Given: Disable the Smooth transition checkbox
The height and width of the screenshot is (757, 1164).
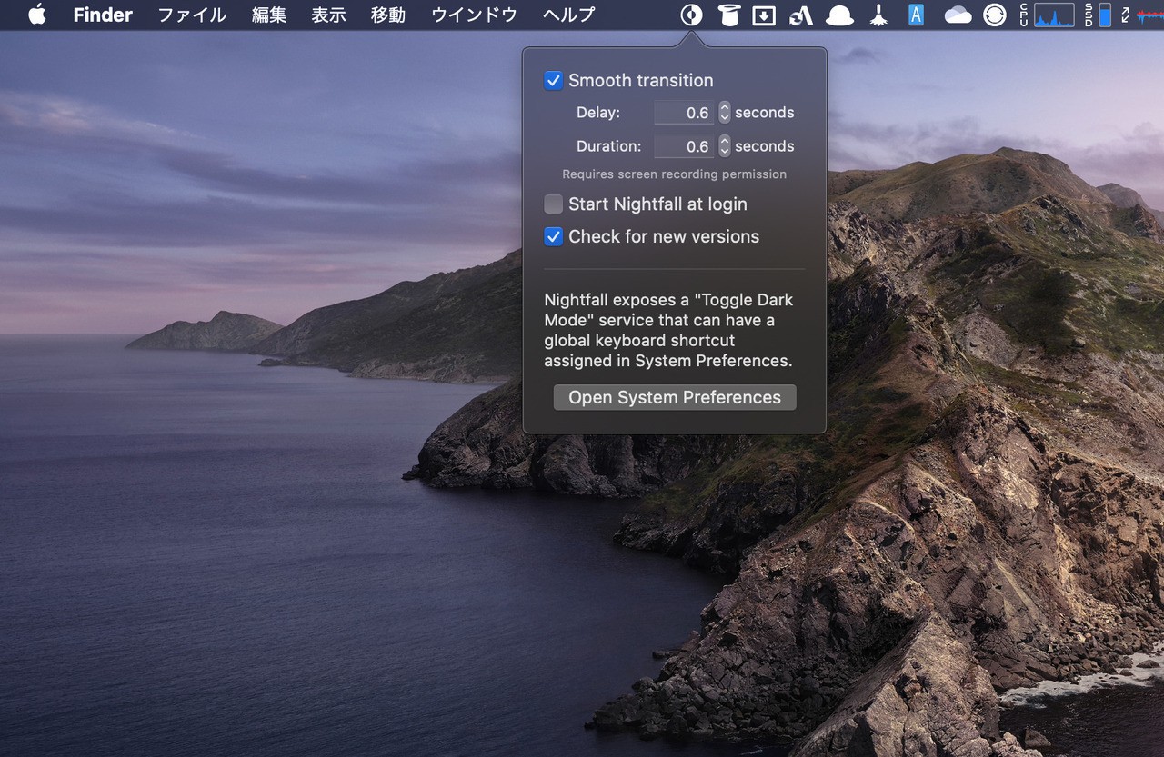Looking at the screenshot, I should point(554,81).
